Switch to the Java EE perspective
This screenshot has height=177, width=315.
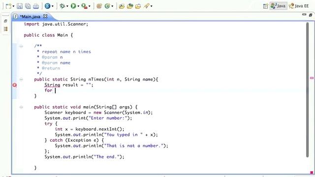pos(299,6)
